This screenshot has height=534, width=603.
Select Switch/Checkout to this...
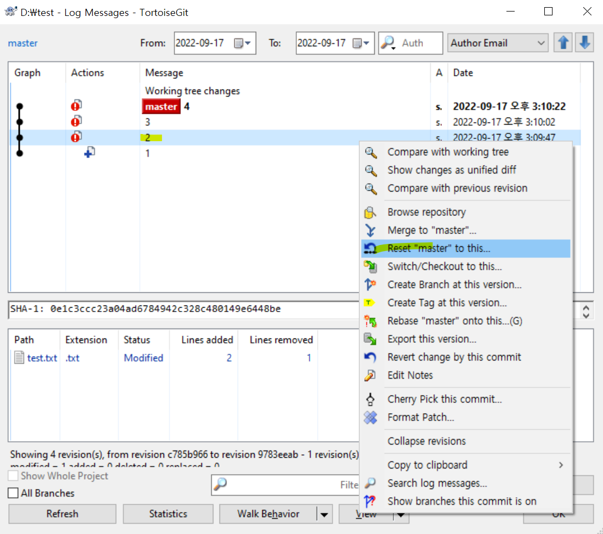[x=466, y=266]
